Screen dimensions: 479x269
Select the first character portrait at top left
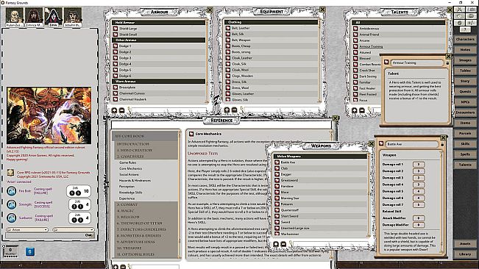click(x=15, y=16)
